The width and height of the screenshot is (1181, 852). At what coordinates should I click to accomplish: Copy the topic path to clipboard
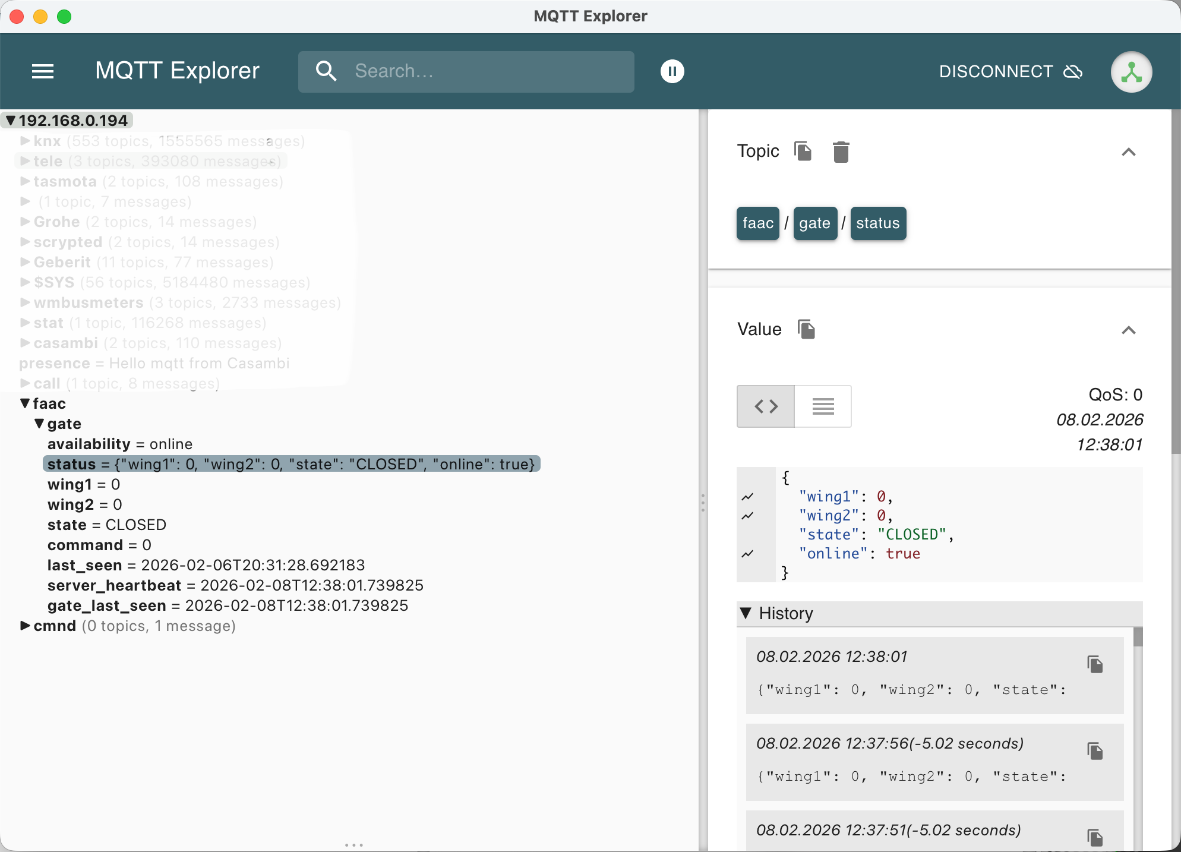pos(803,151)
